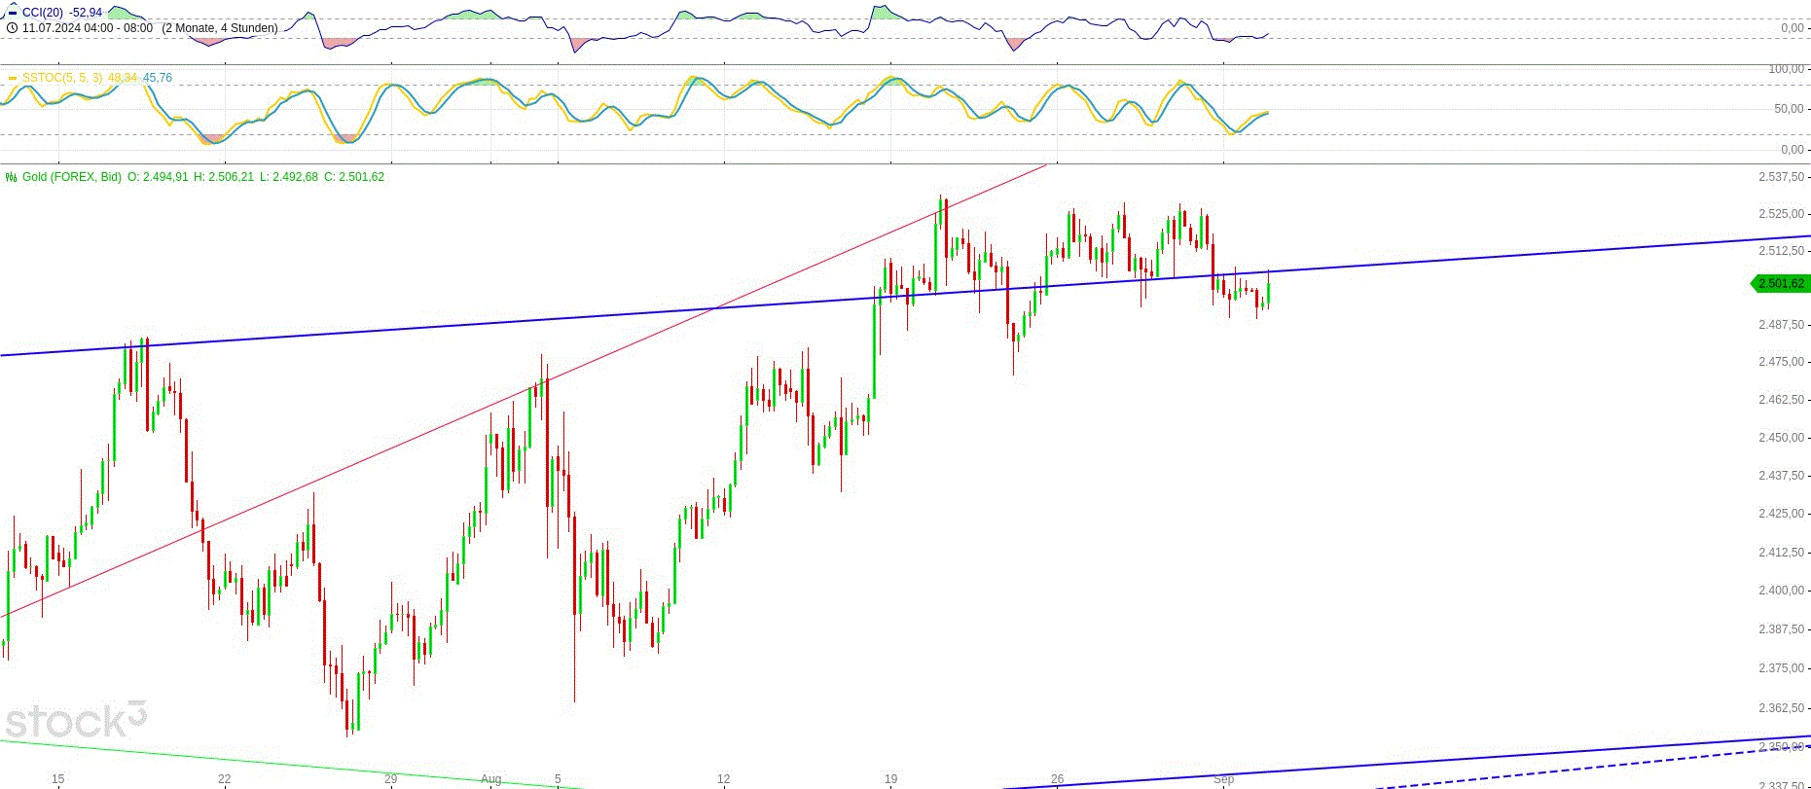Select the Gold (FOREX, Bid) instrument label
This screenshot has height=789, width=1811.
pyautogui.click(x=72, y=177)
